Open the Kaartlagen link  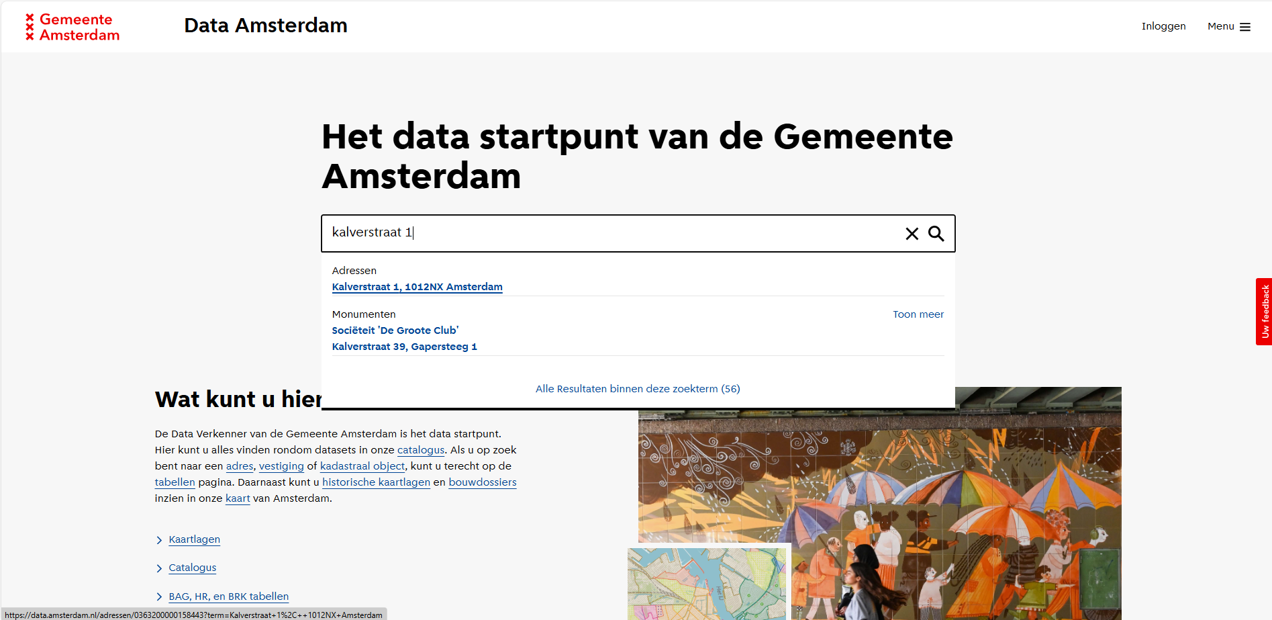coord(194,539)
